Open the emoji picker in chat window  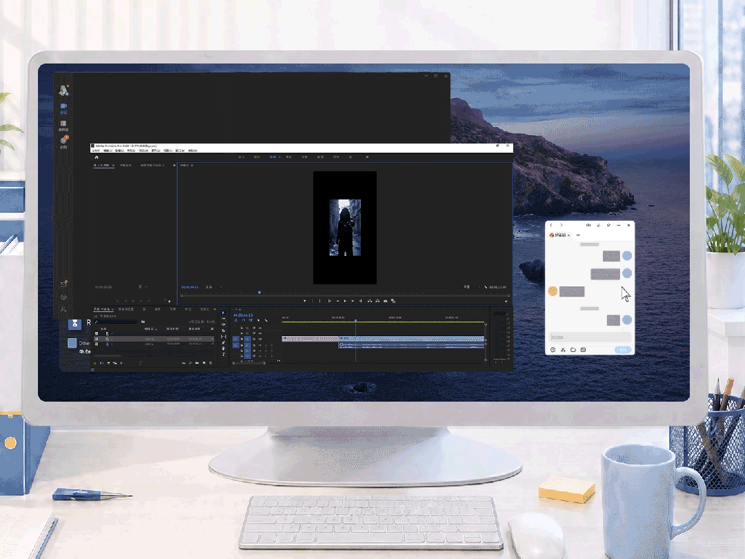(553, 350)
